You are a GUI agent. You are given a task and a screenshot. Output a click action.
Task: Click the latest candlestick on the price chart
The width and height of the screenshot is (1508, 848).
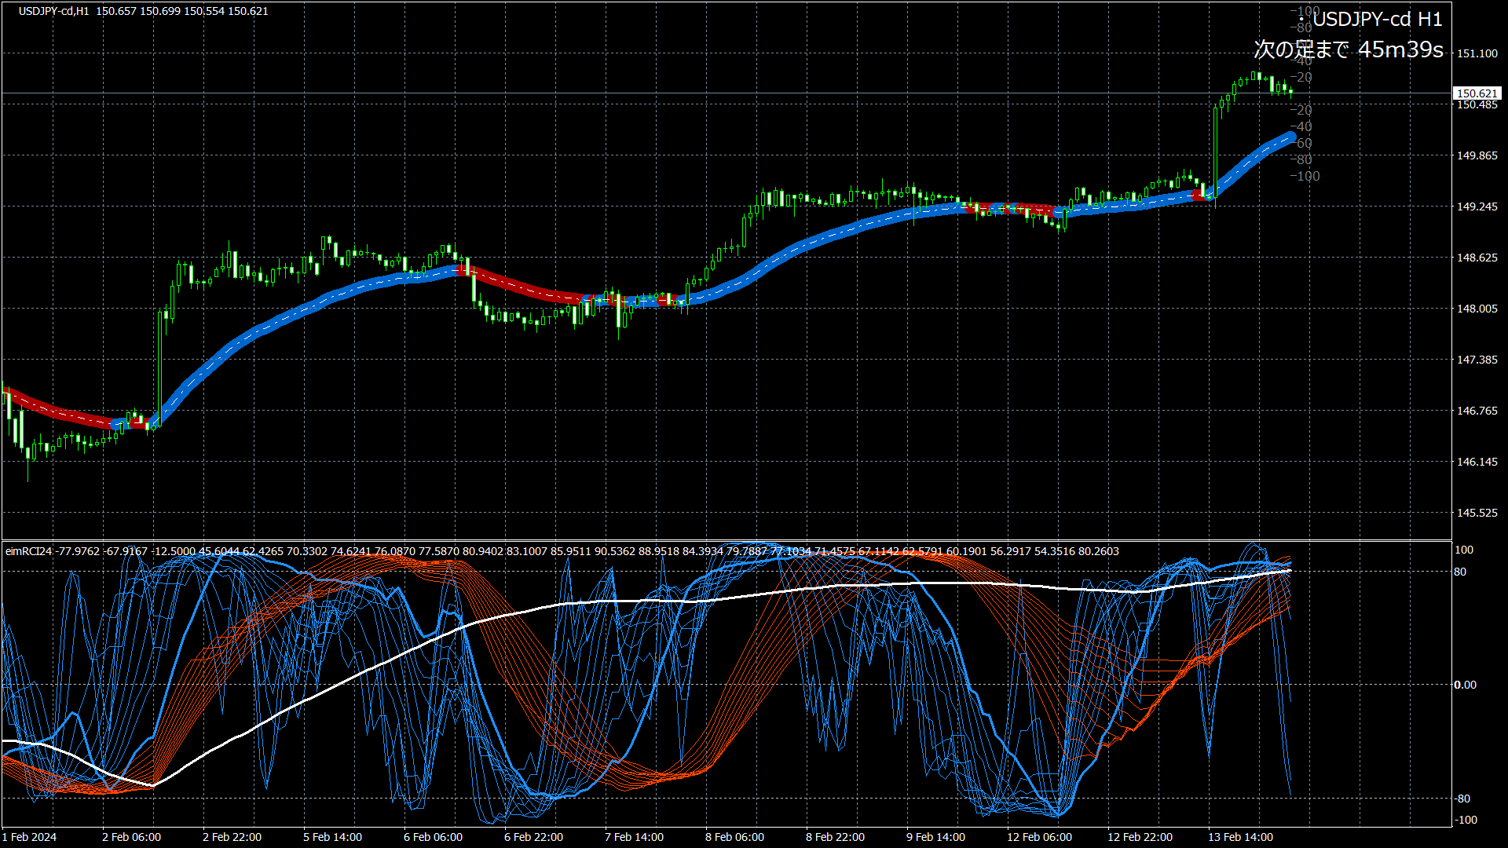(1290, 92)
